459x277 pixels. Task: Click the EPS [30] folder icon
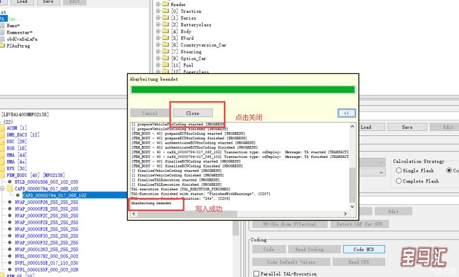(x=2, y=168)
